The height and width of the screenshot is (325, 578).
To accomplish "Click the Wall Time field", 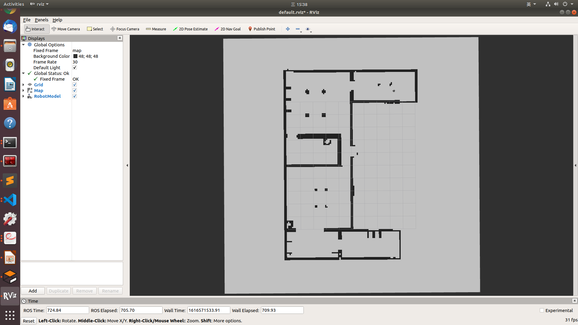I will point(209,310).
